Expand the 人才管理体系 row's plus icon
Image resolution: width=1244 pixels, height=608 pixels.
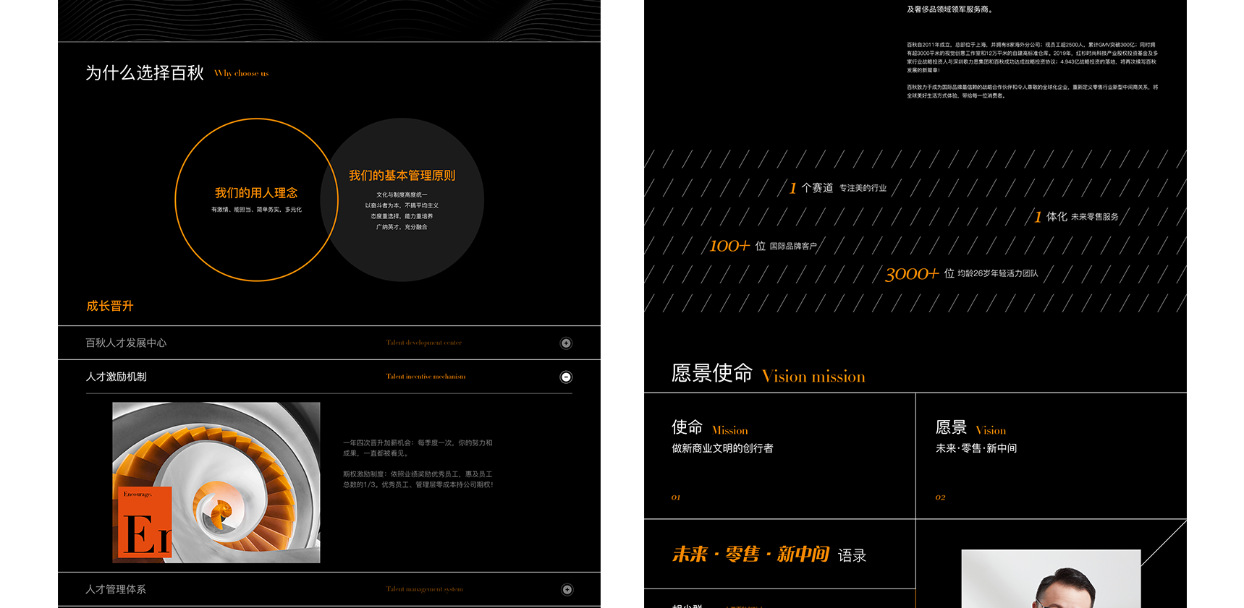coord(567,590)
